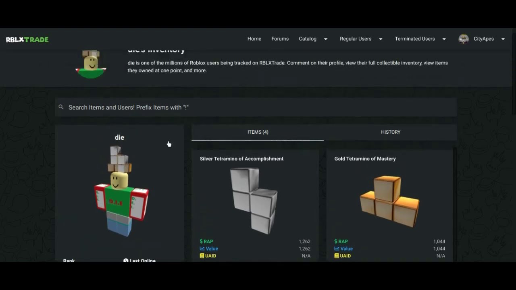
Task: Click the Silver Tetramino RAP value 1,262
Action: (304, 242)
